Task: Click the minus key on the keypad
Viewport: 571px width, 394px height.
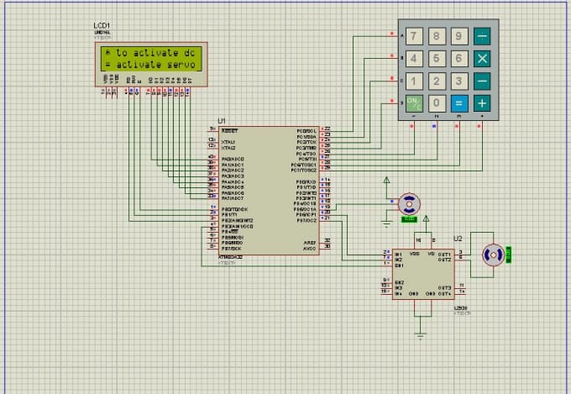Action: tap(482, 81)
